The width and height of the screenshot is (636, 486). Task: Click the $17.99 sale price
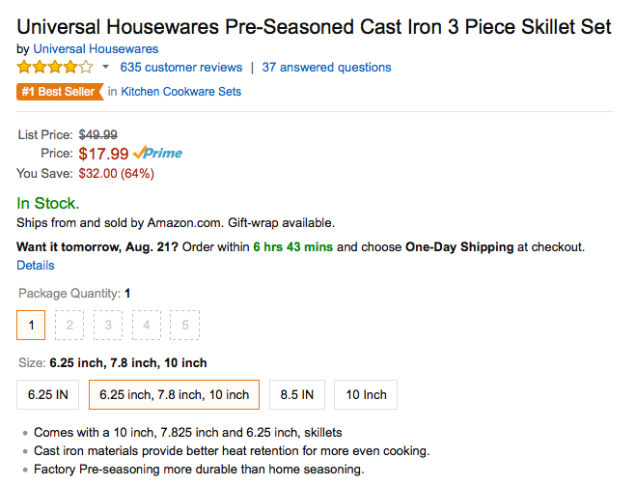[103, 154]
